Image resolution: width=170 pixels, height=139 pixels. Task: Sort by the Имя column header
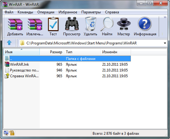pos(22,52)
